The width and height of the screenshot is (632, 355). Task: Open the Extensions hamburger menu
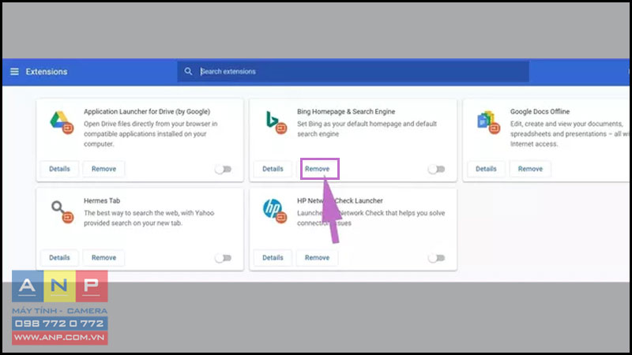point(14,72)
